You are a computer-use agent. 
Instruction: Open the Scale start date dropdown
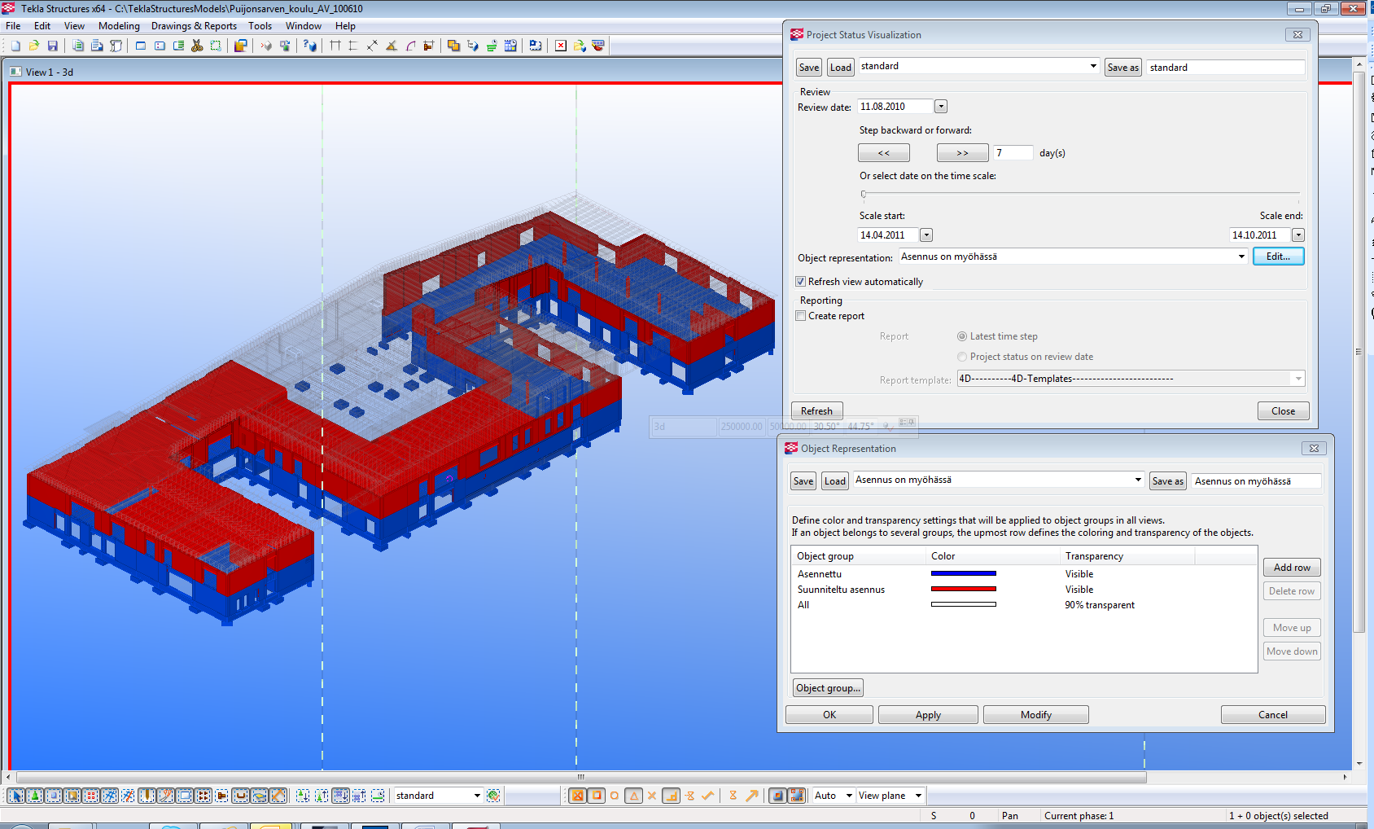(x=926, y=235)
